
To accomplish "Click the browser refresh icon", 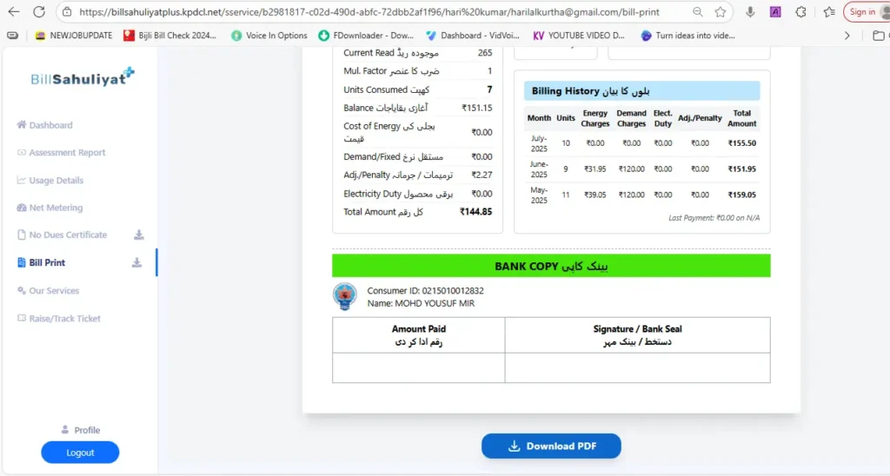I will point(39,12).
